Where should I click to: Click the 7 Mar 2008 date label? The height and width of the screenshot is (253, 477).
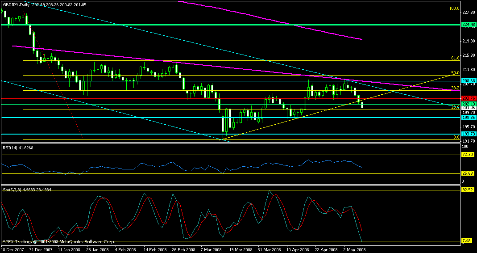coord(212,250)
